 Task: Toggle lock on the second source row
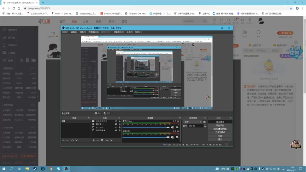click(120, 124)
